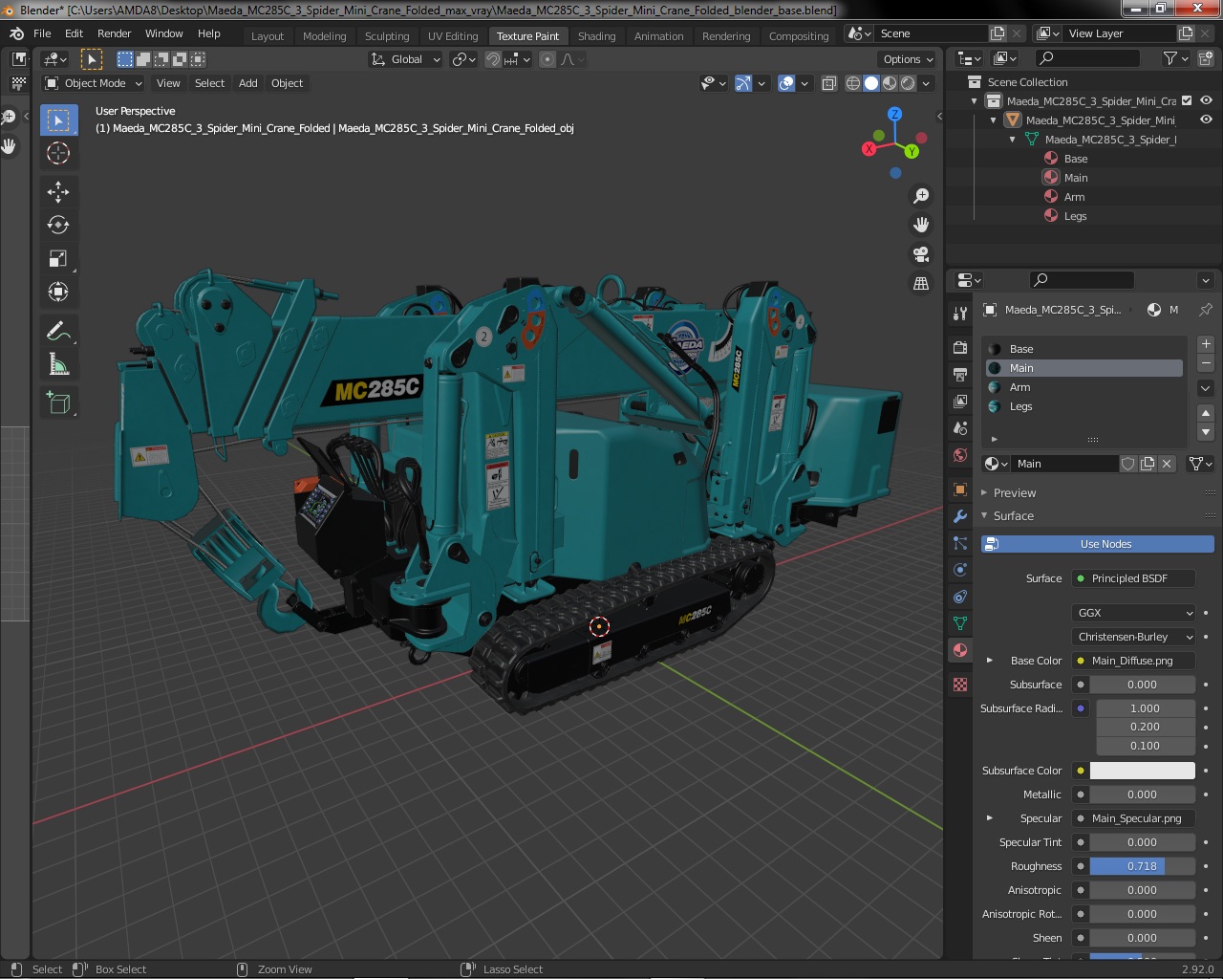This screenshot has width=1223, height=979.
Task: Activate the 3D Cursor tool
Action: point(58,153)
